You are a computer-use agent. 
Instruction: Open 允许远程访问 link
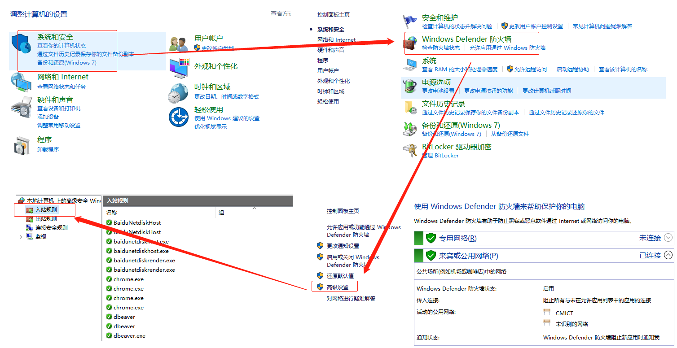pos(530,69)
